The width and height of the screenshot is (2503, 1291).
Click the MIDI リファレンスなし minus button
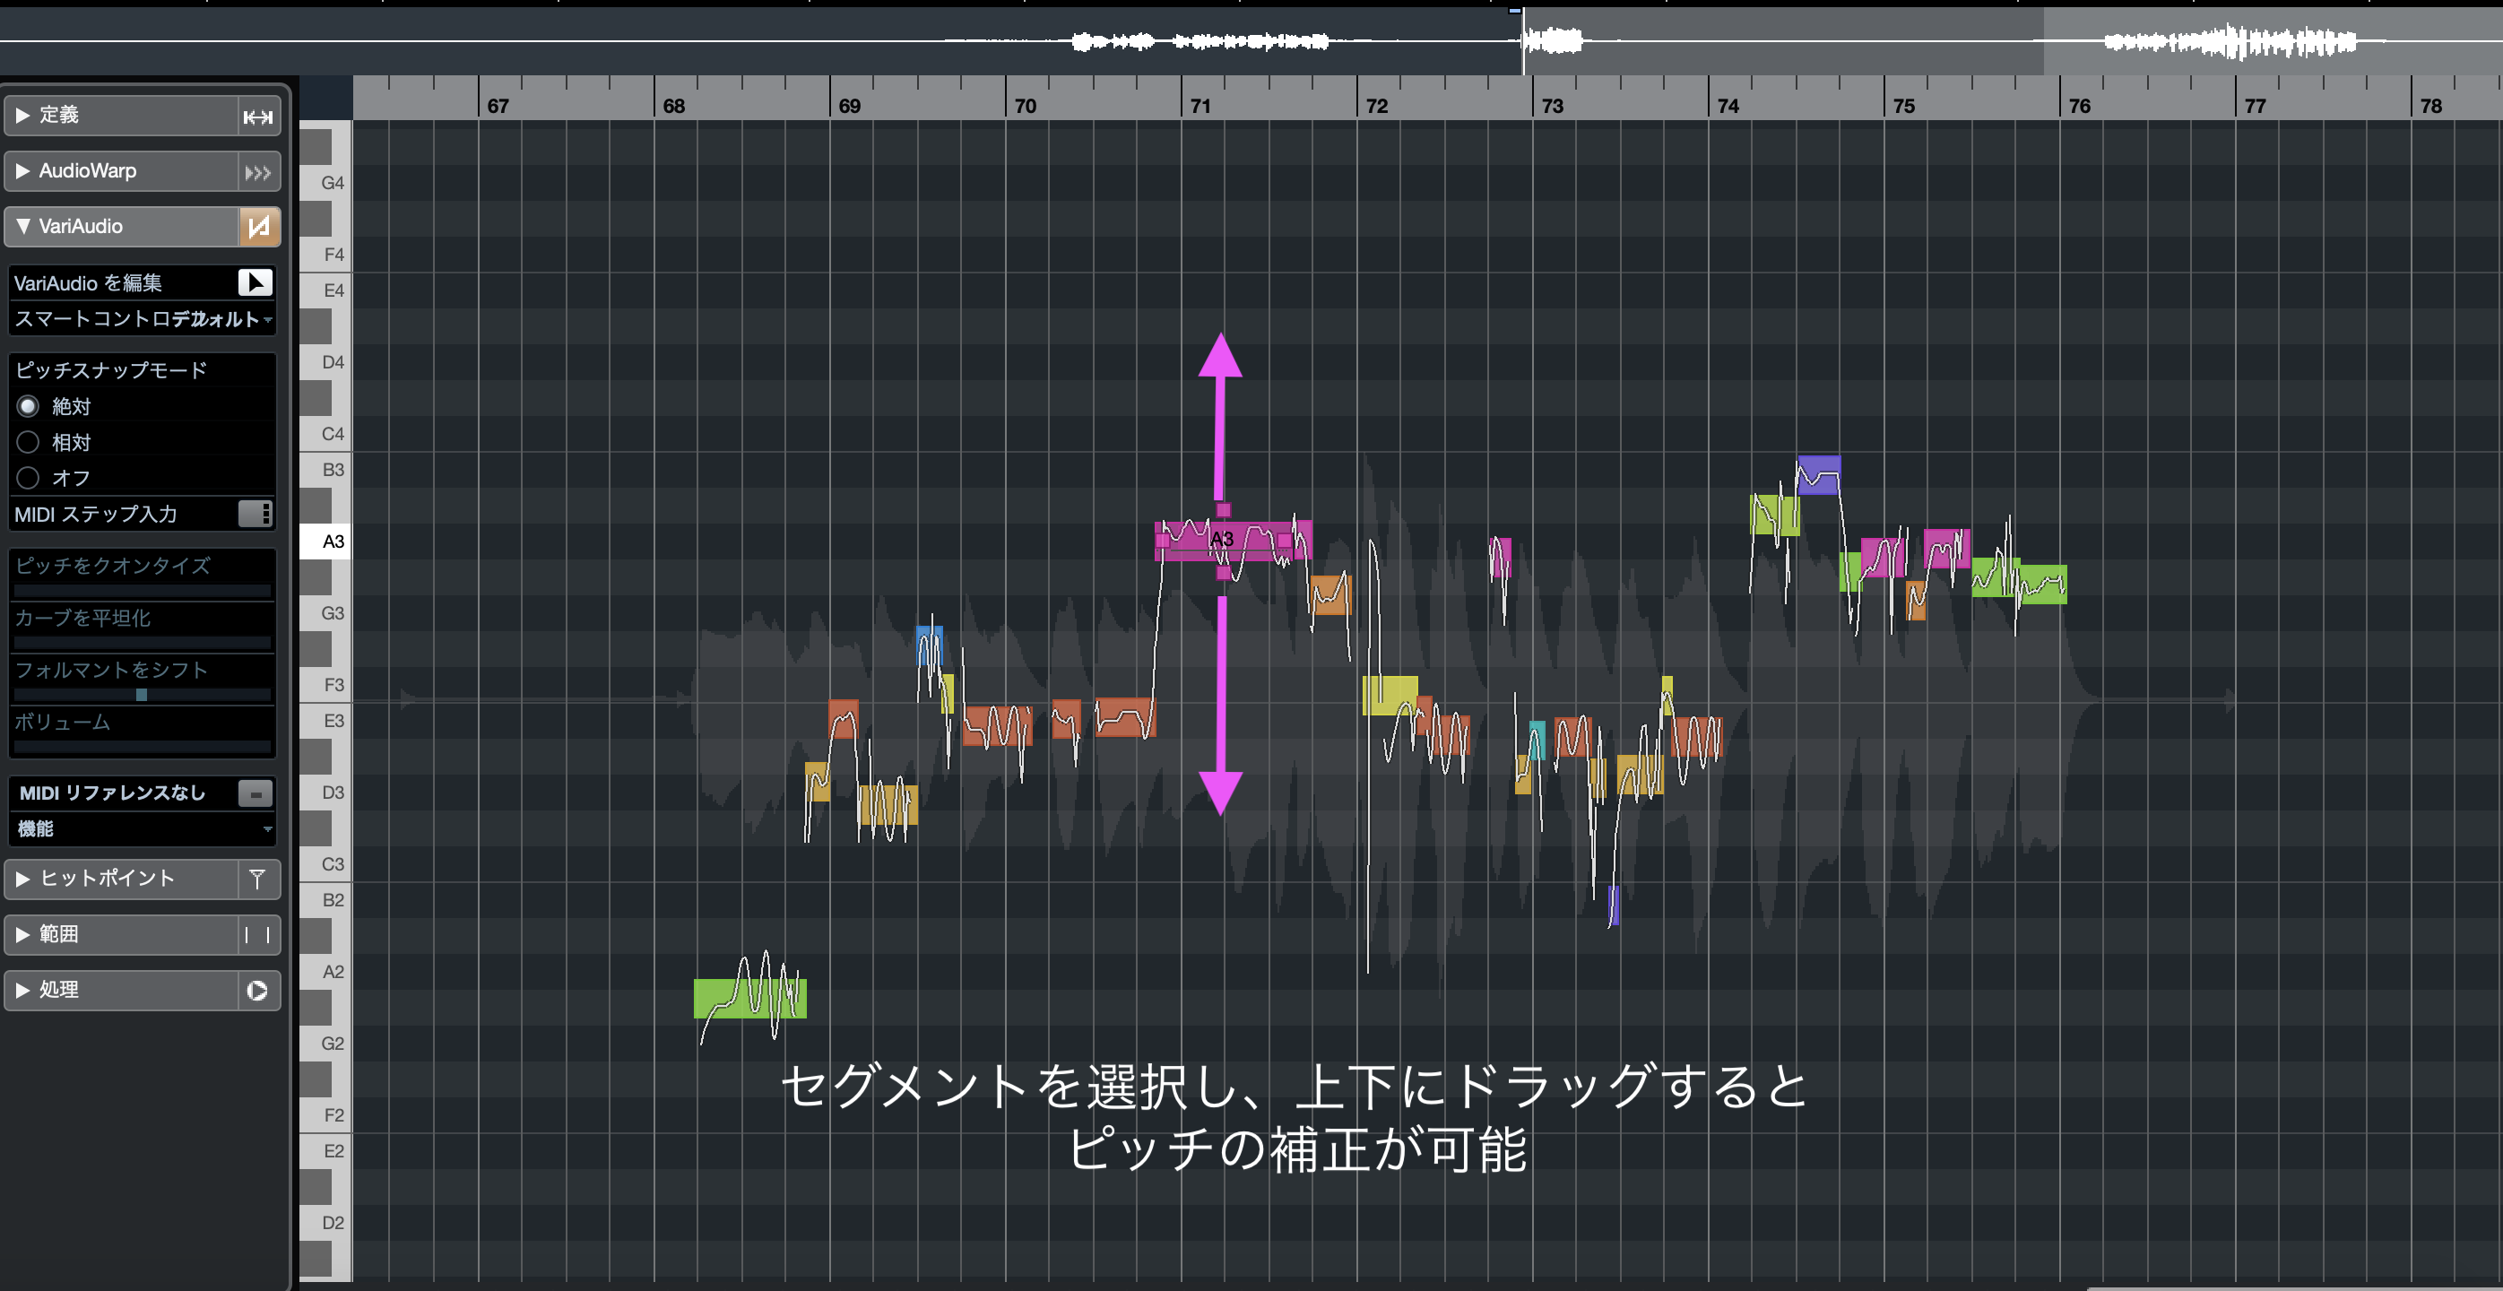pyautogui.click(x=255, y=793)
